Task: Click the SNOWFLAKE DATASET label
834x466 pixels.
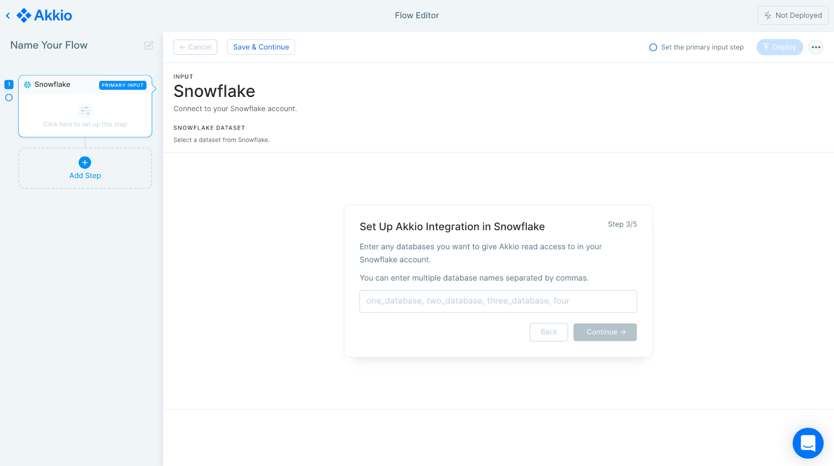Action: click(209, 128)
